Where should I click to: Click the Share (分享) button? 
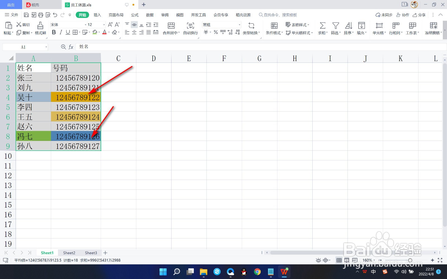pyautogui.click(x=419, y=15)
